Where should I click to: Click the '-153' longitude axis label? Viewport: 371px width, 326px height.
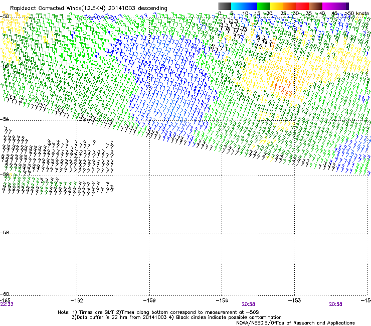coord(294,300)
